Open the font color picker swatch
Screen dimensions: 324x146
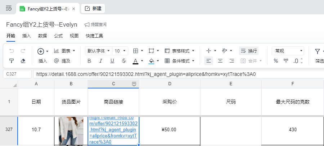[x=136, y=61]
